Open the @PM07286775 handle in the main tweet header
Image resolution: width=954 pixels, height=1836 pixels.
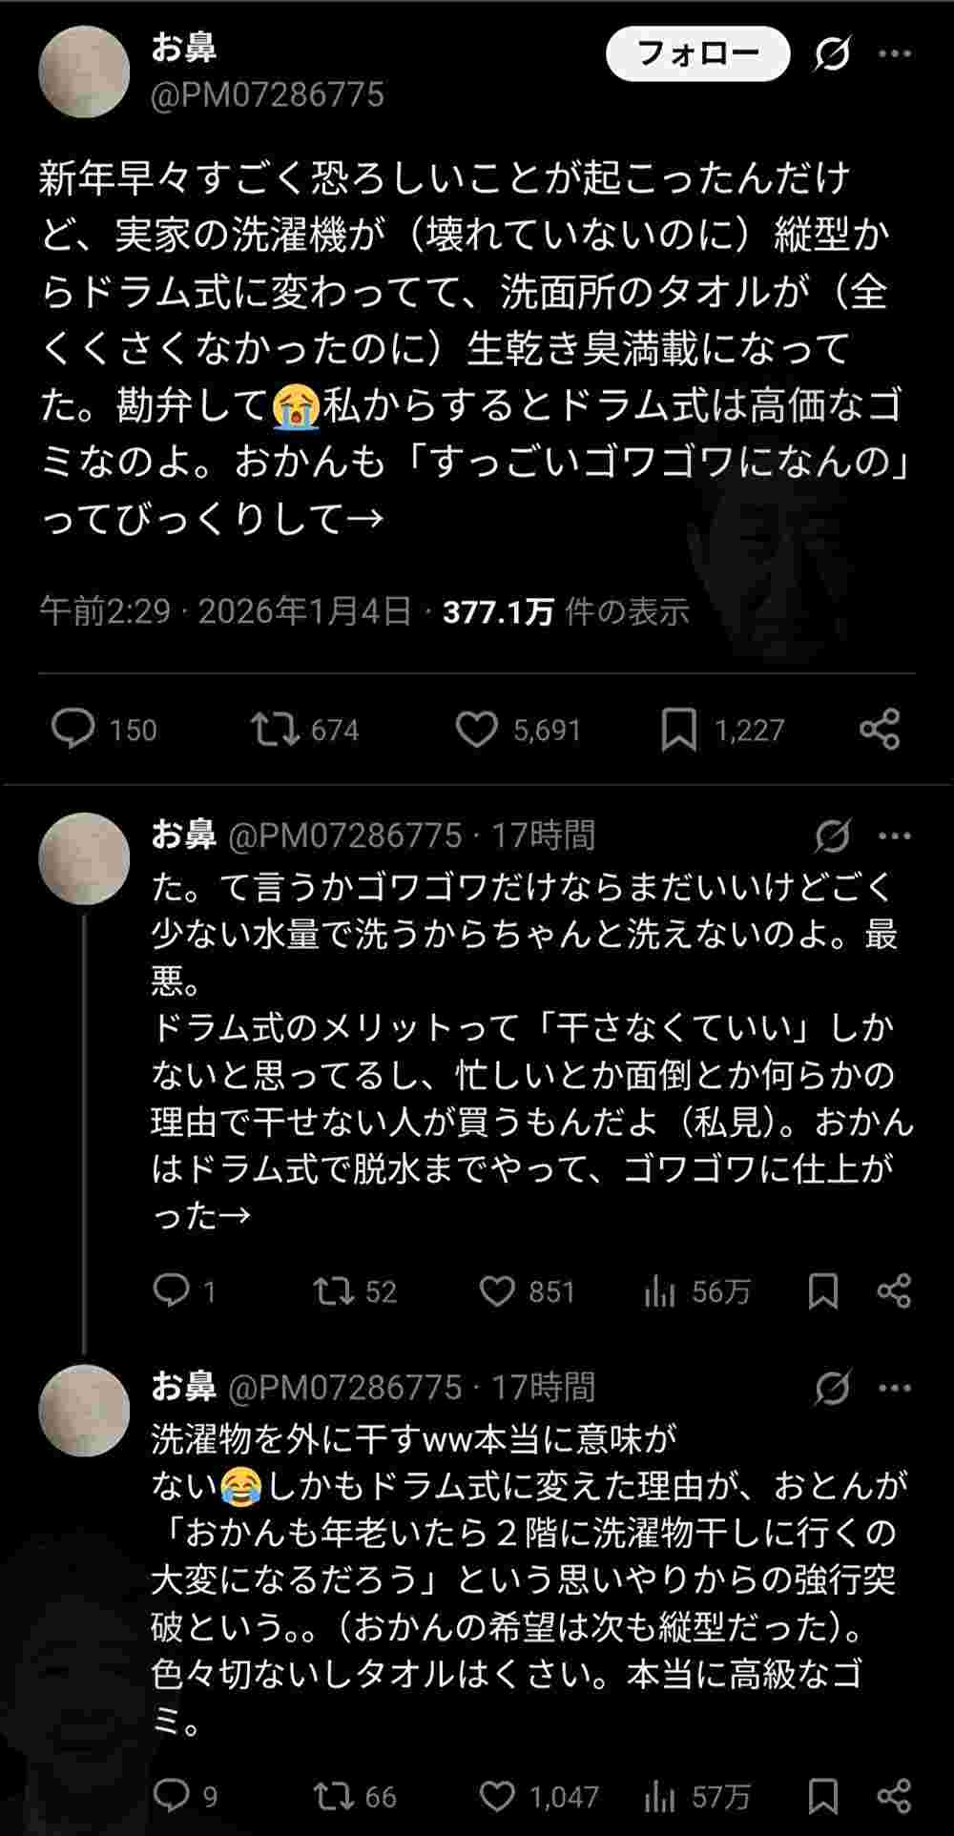click(x=268, y=94)
